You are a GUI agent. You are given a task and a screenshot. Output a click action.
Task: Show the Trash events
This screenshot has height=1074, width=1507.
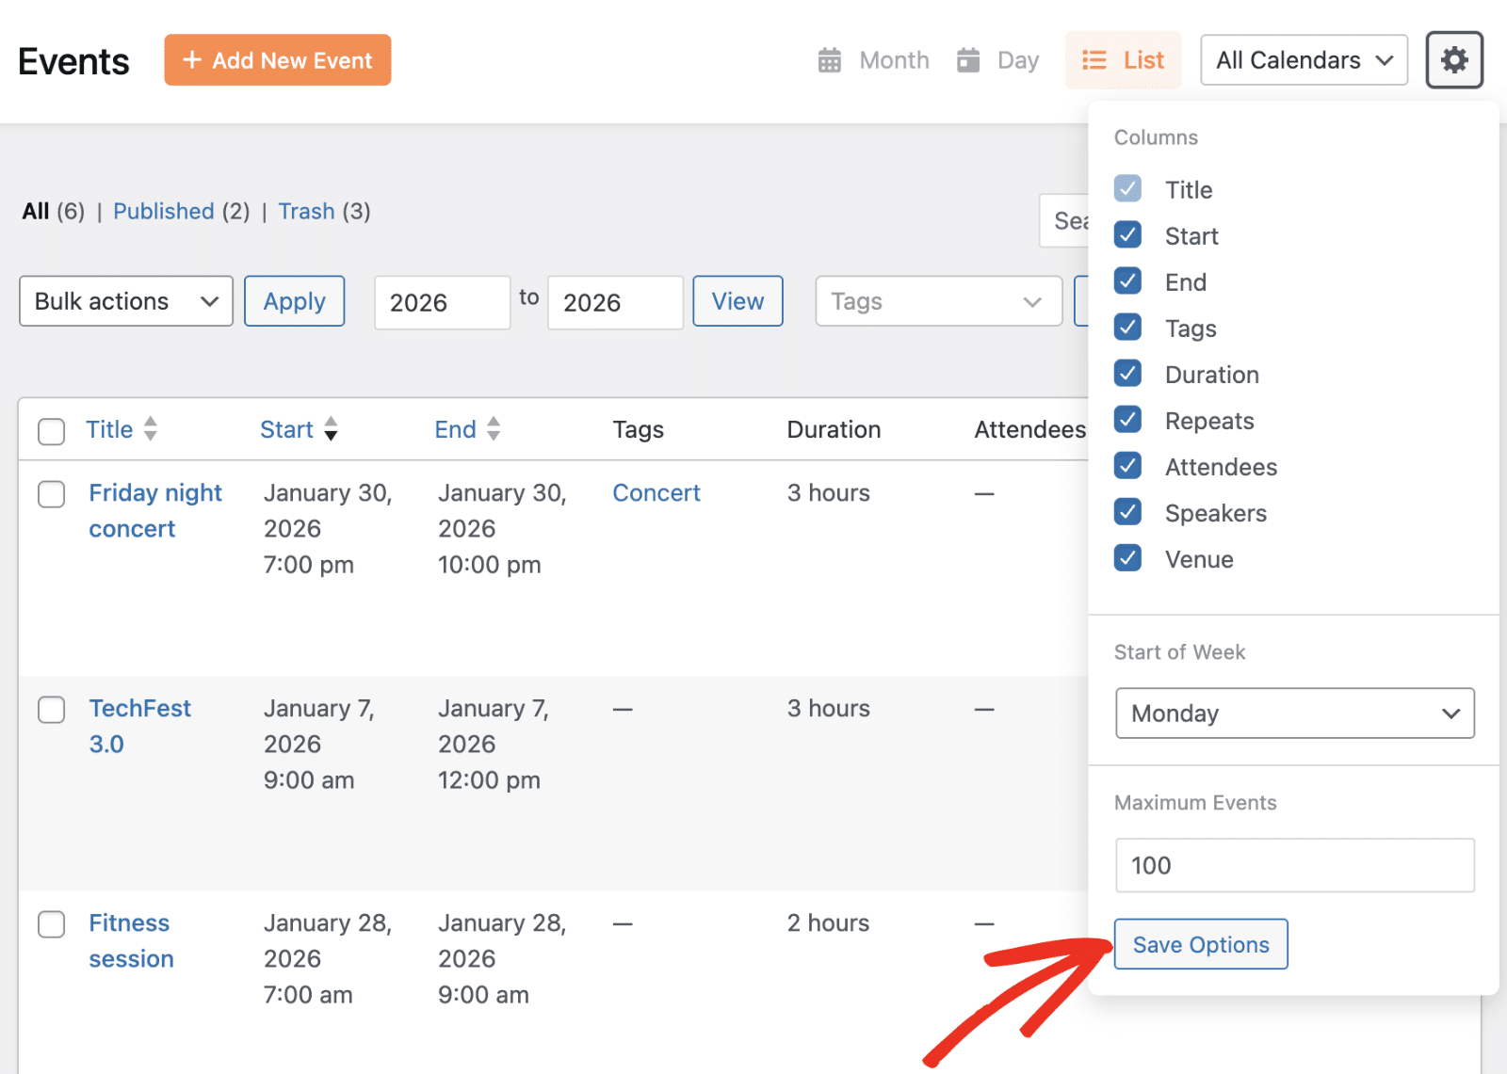(x=306, y=211)
